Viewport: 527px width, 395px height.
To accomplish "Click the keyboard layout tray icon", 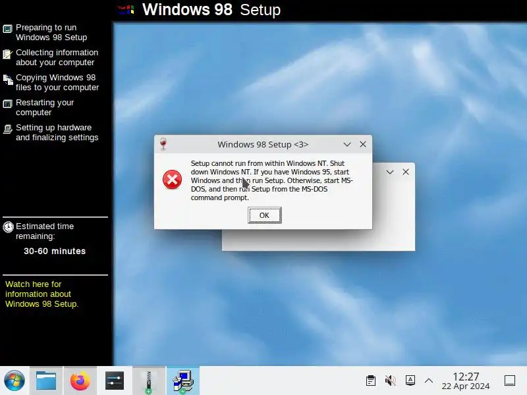I will (410, 381).
